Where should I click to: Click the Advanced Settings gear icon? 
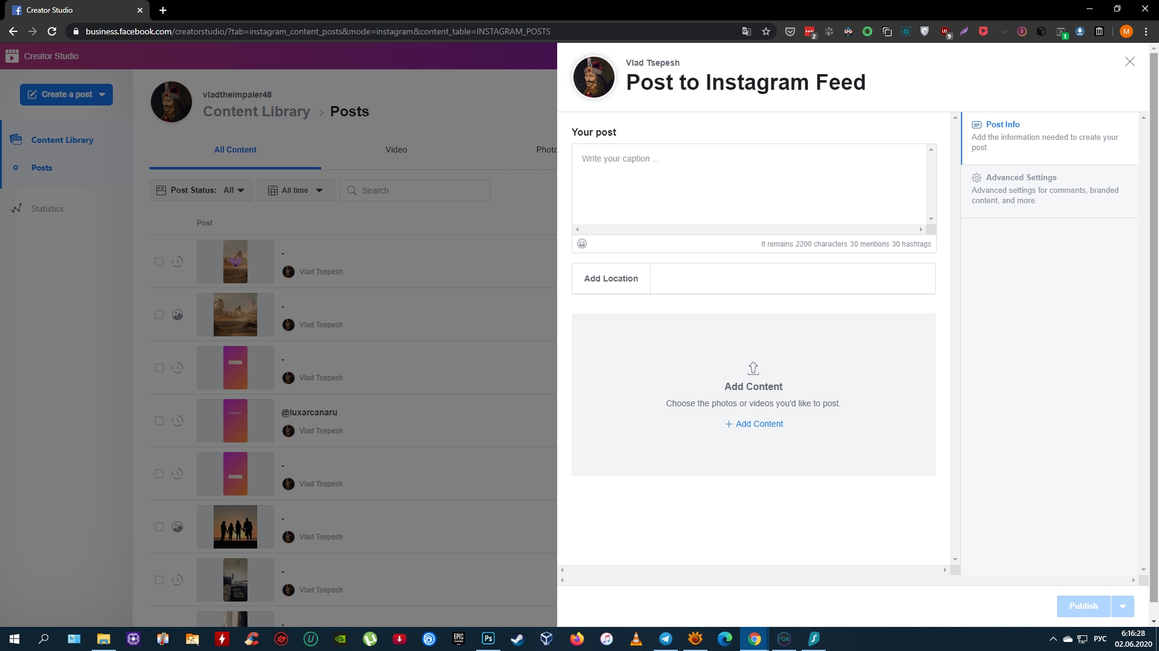[x=976, y=177]
